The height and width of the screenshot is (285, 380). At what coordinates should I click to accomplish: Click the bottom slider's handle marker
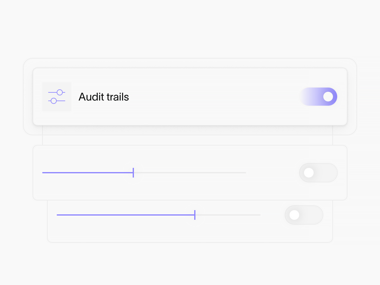(195, 215)
